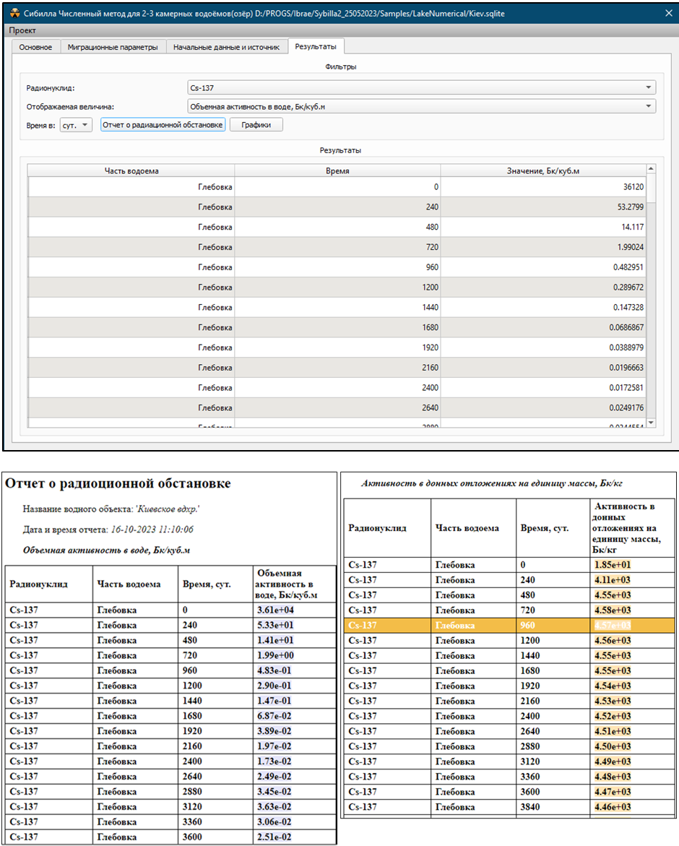Image resolution: width=679 pixels, height=846 pixels.
Task: Click 2.51e-02 in the water activity report
Action: (x=274, y=837)
